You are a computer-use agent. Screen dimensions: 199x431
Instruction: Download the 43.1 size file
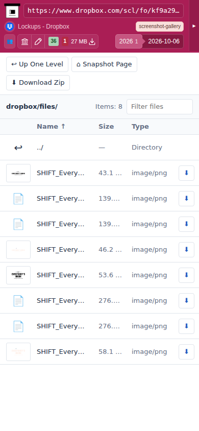186,173
